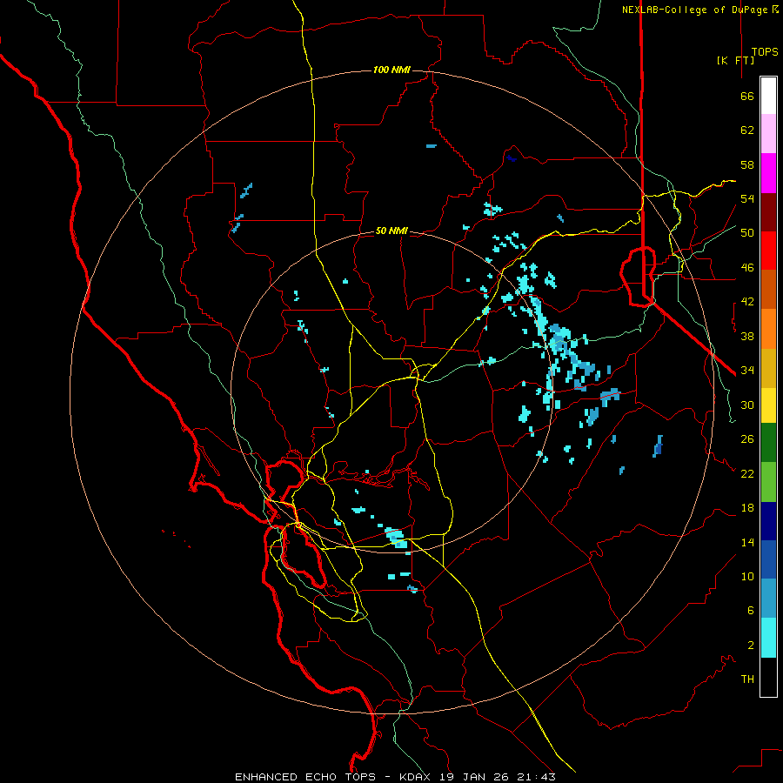Click the legend value 66
783x783 pixels.
point(747,96)
